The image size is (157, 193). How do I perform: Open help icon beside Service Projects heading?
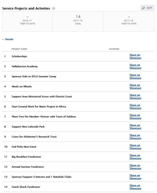click(x=54, y=9)
